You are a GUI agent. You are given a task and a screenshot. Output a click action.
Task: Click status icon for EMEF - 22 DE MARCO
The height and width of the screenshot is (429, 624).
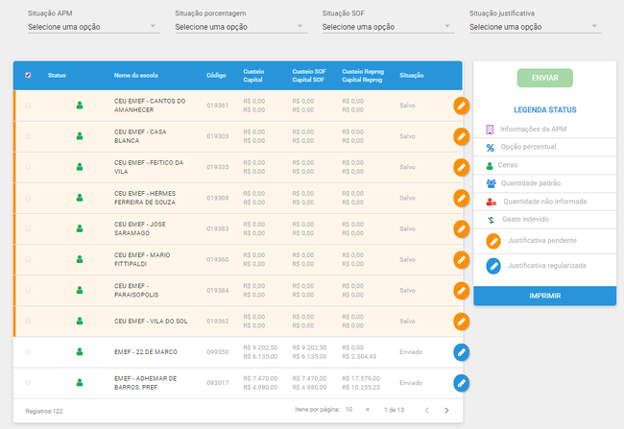coord(80,352)
